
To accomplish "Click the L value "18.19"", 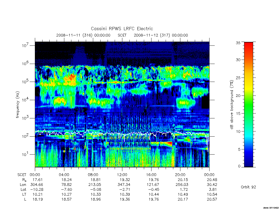I will coord(38,199).
